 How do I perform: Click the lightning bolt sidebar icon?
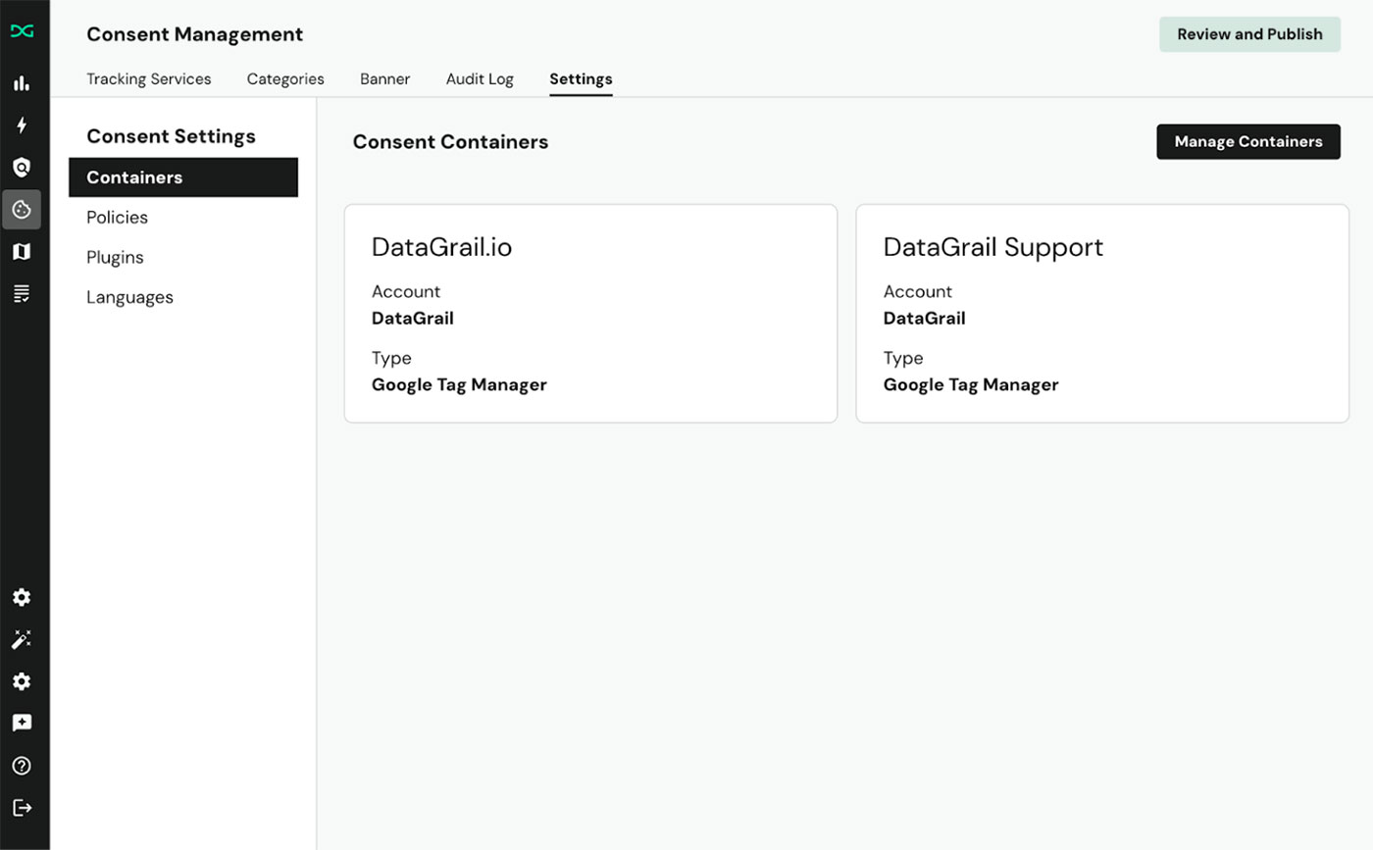pos(22,125)
